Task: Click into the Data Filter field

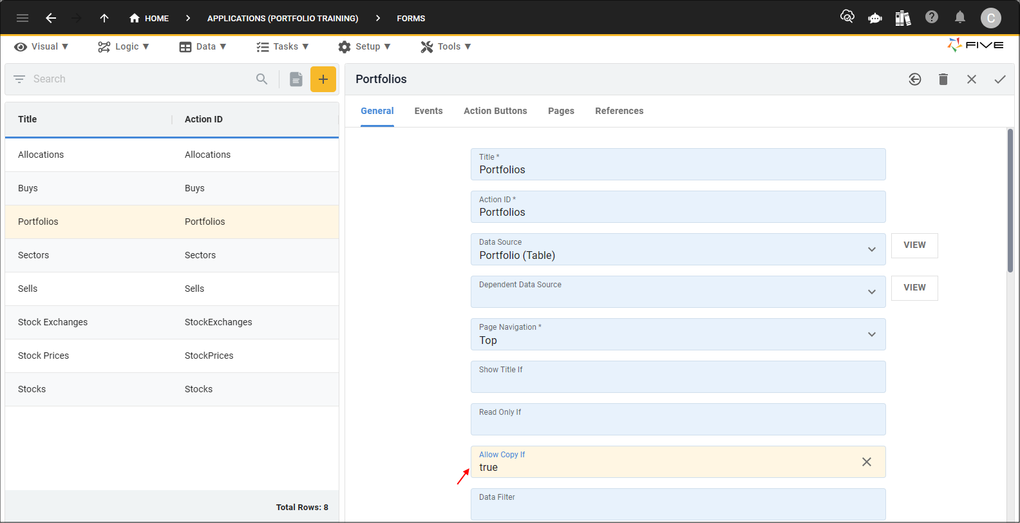Action: tap(678, 504)
